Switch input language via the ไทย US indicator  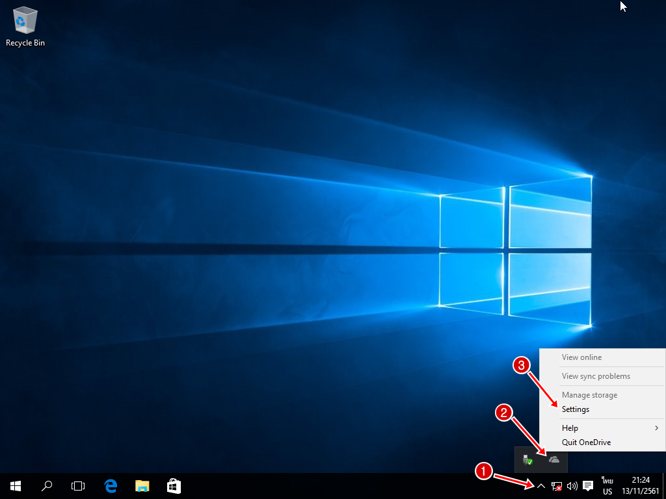pos(607,486)
